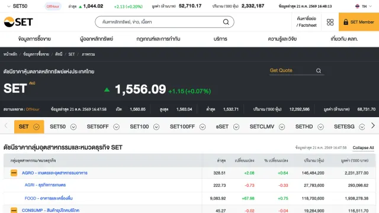Click the SET50 last value 1,044.02
Viewport: 379px width, 213px height.
93,7
